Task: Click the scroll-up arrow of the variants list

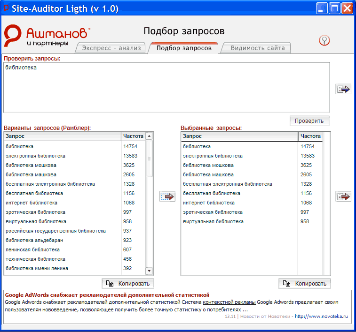Action: pyautogui.click(x=149, y=136)
